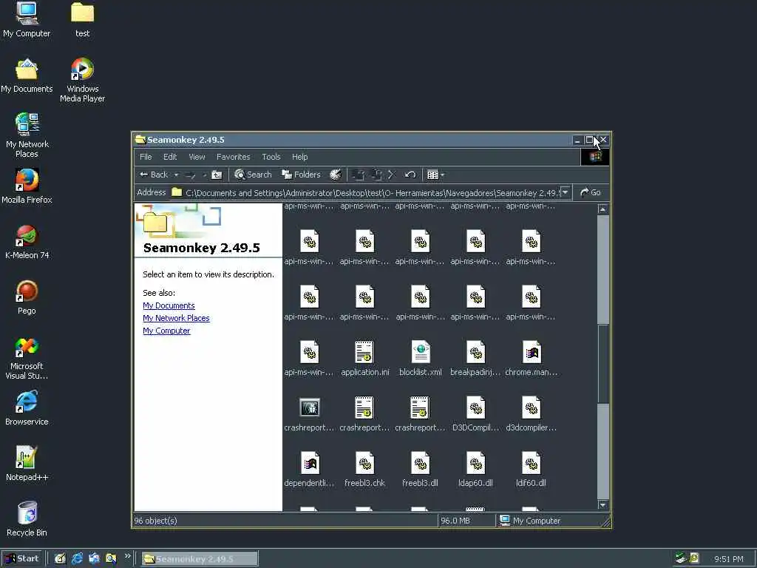Select the Browservice desktop shortcut
The image size is (757, 568).
point(27,408)
